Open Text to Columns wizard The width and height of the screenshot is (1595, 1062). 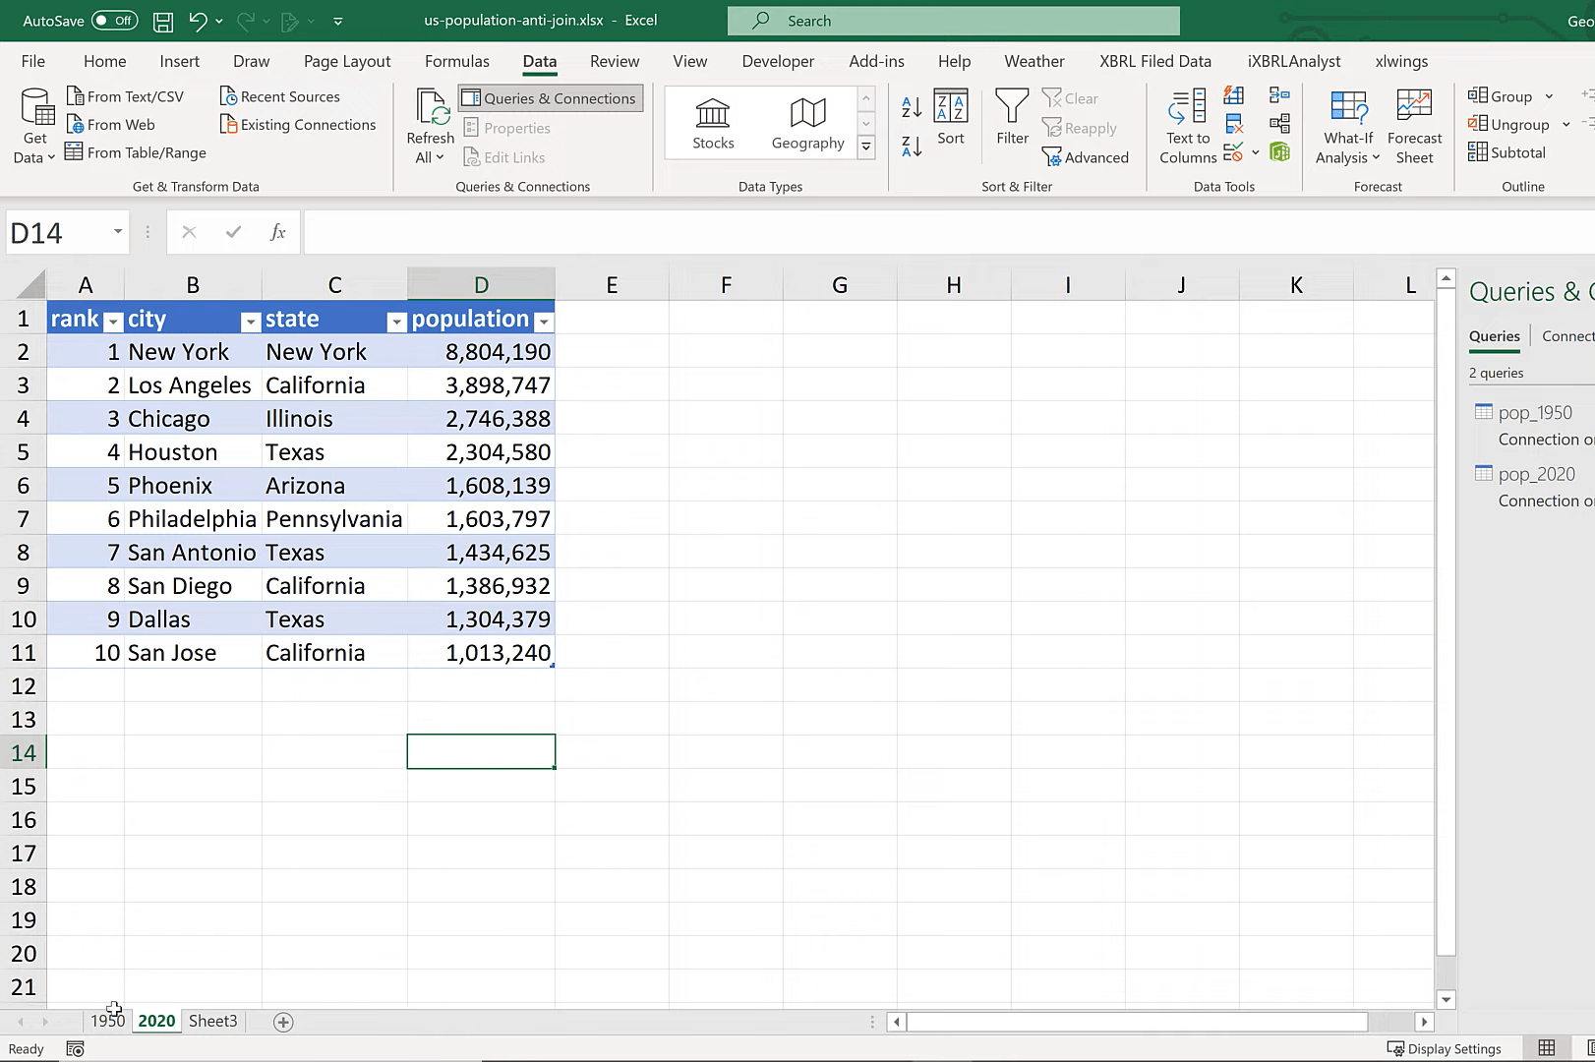point(1188,126)
